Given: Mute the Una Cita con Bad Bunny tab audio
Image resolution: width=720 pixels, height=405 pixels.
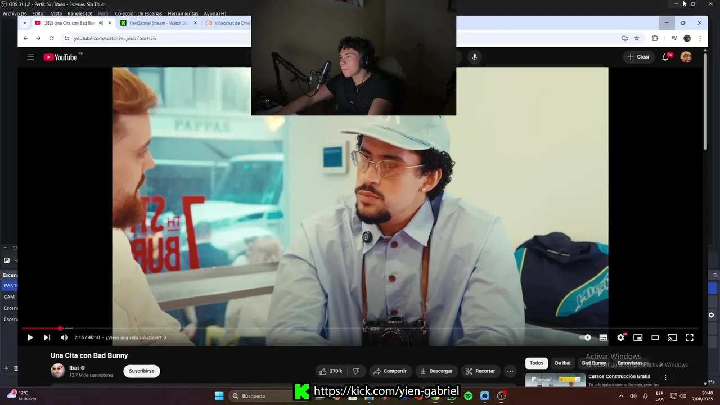Looking at the screenshot, I should click(101, 23).
